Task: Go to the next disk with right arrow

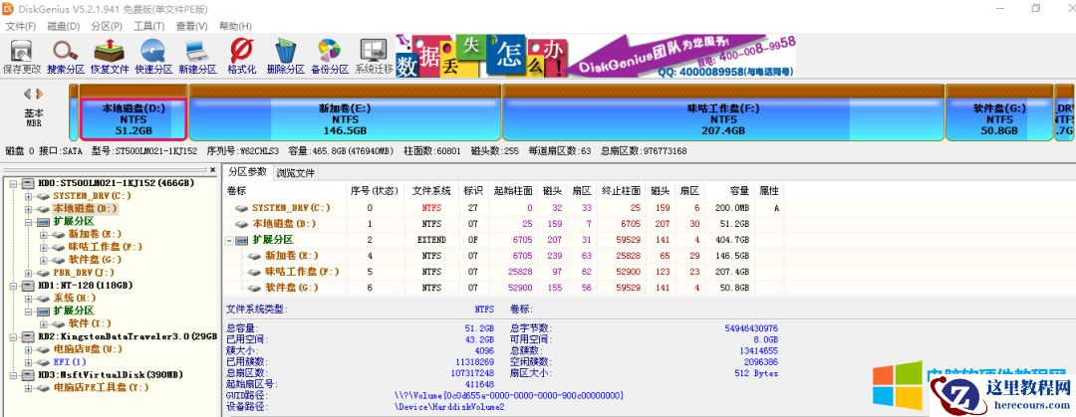Action: point(39,94)
